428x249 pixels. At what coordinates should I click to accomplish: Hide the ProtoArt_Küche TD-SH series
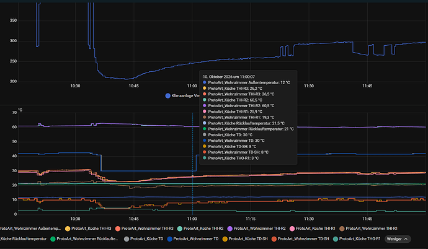(x=245, y=239)
